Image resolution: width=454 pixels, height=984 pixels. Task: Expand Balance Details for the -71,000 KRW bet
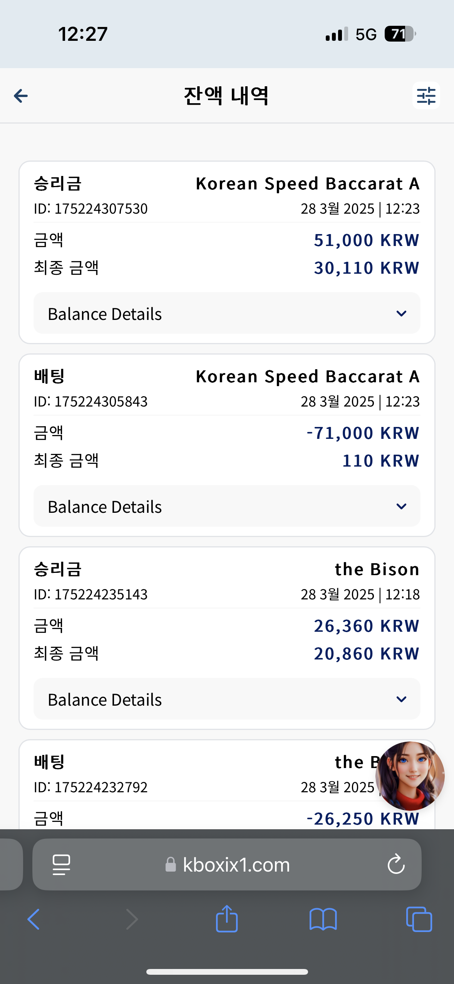(x=227, y=506)
